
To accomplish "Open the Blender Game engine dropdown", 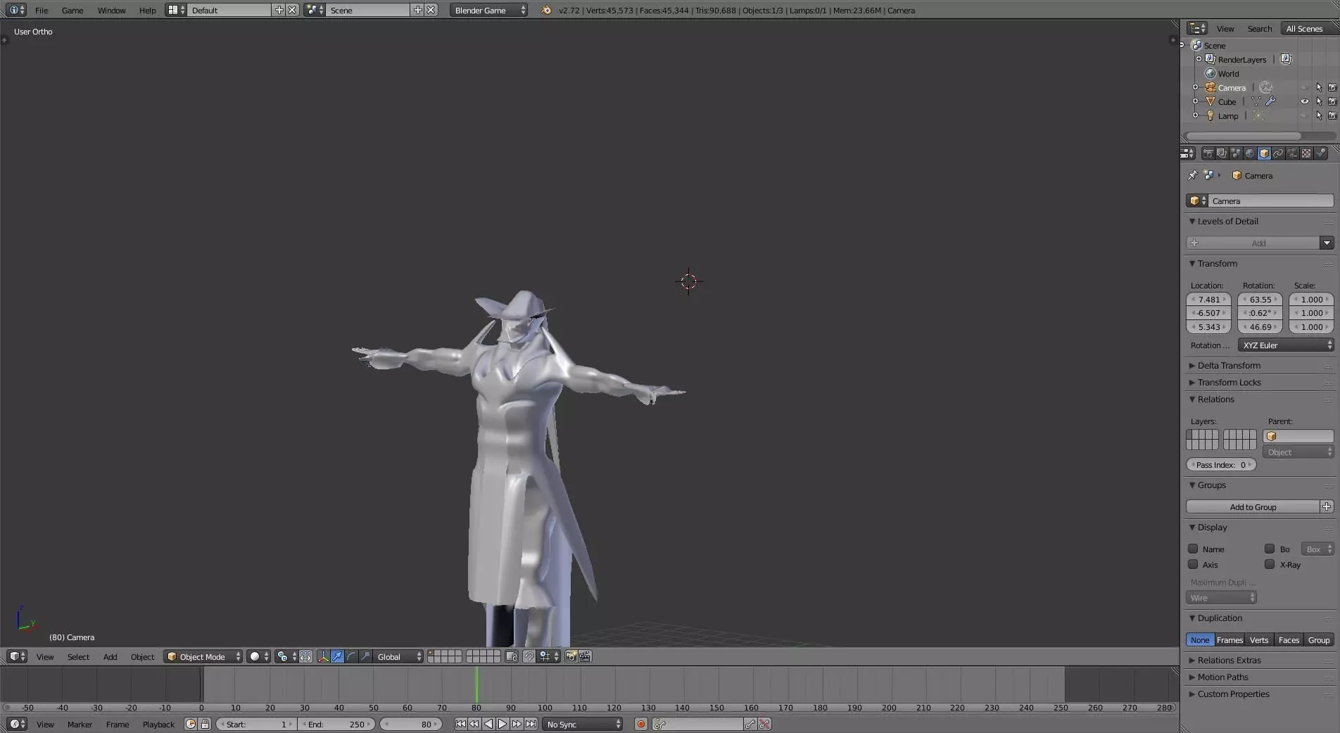I will [x=489, y=11].
